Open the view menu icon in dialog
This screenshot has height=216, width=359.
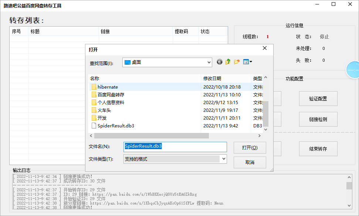(x=246, y=62)
